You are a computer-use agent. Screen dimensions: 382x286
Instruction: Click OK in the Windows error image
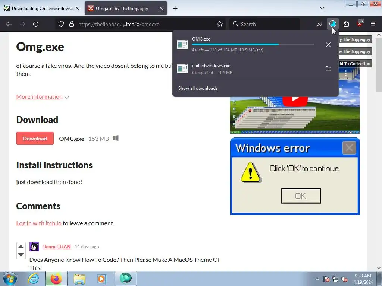pyautogui.click(x=301, y=196)
